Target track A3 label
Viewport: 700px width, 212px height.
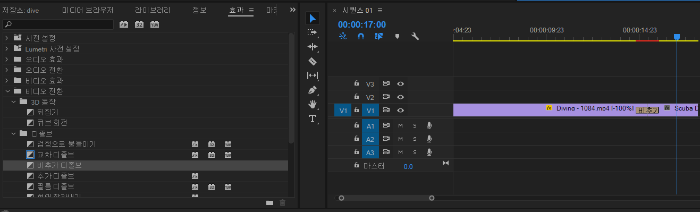coord(370,153)
